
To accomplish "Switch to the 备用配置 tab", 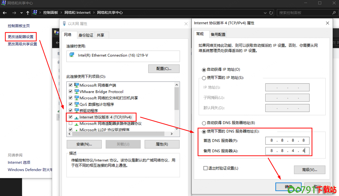I will click(218, 34).
